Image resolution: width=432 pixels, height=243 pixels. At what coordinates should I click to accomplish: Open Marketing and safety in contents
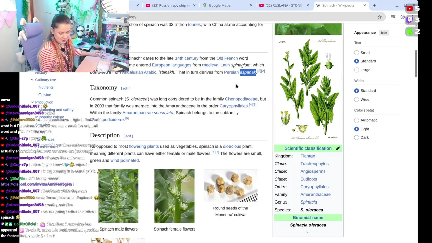click(x=56, y=110)
